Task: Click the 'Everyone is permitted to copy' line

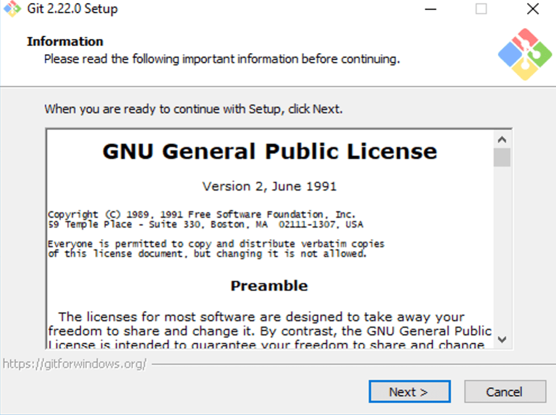Action: (216, 244)
